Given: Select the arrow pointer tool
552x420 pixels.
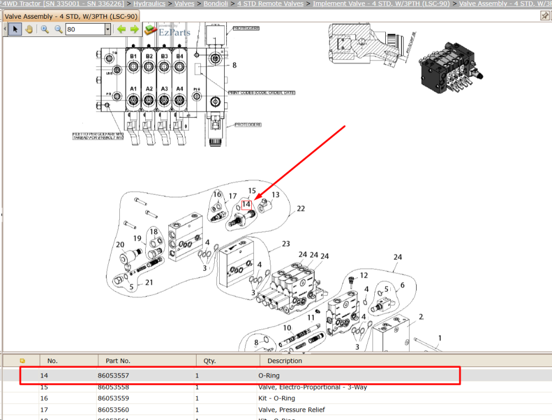Looking at the screenshot, I should coord(15,29).
